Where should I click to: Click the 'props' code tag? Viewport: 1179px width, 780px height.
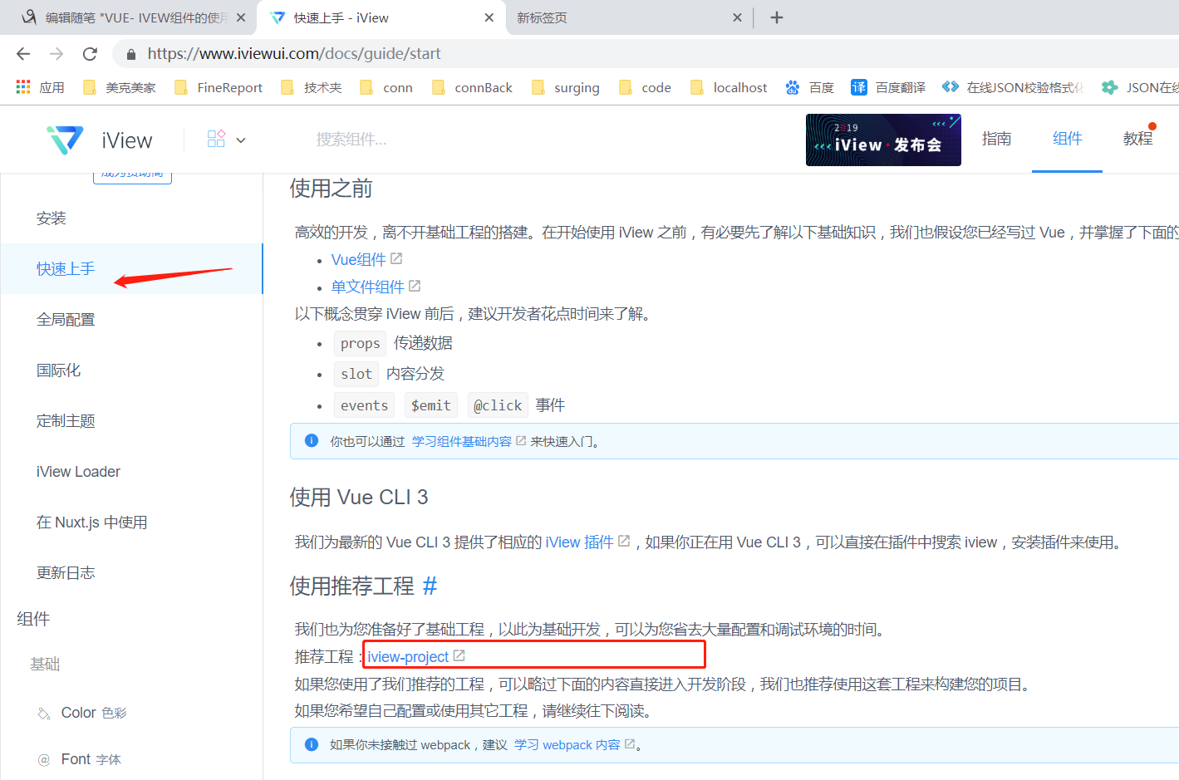(x=360, y=343)
